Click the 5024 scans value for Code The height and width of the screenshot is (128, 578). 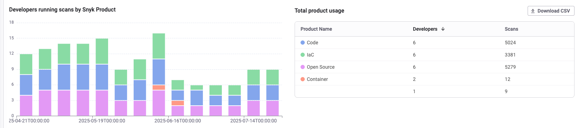coord(510,43)
